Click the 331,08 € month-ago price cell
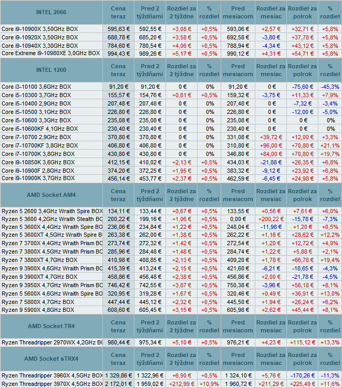342x388 pixels. coord(238,138)
